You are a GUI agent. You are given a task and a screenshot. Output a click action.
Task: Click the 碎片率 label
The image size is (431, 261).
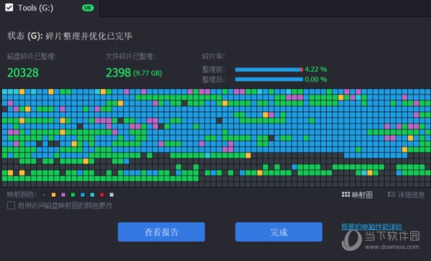[213, 57]
